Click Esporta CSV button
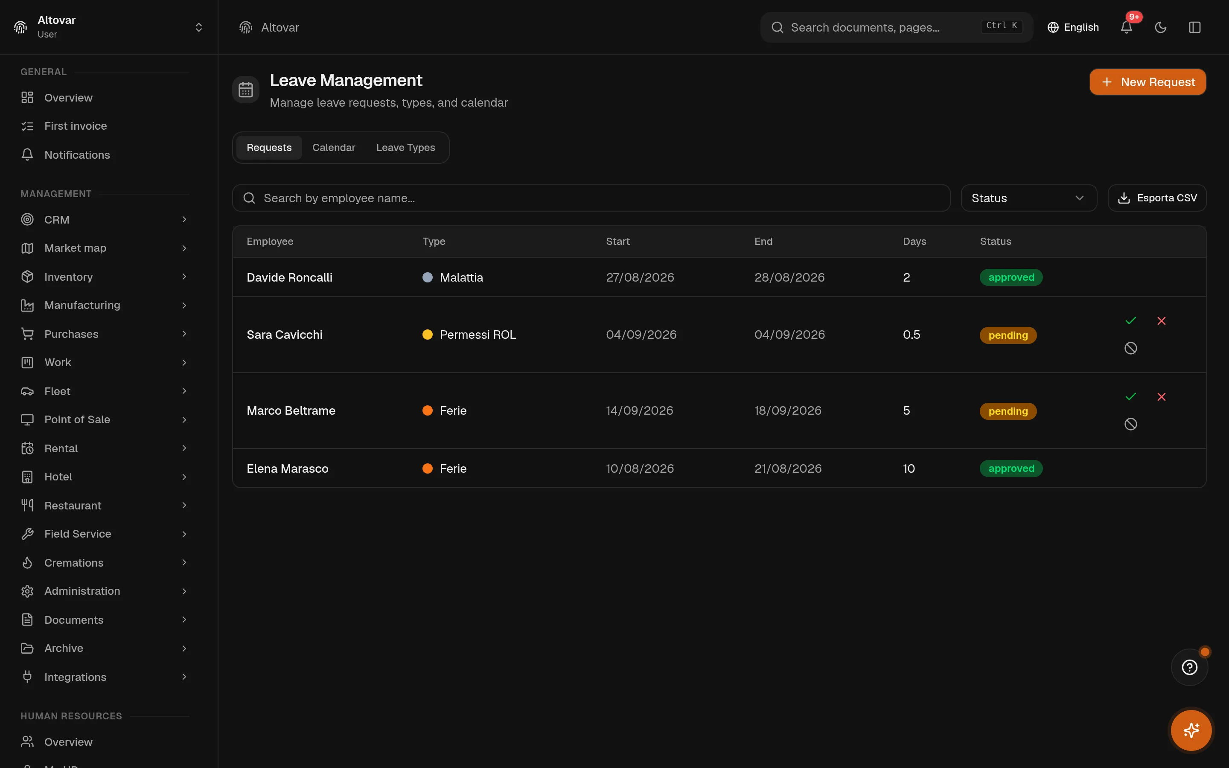 click(1156, 198)
